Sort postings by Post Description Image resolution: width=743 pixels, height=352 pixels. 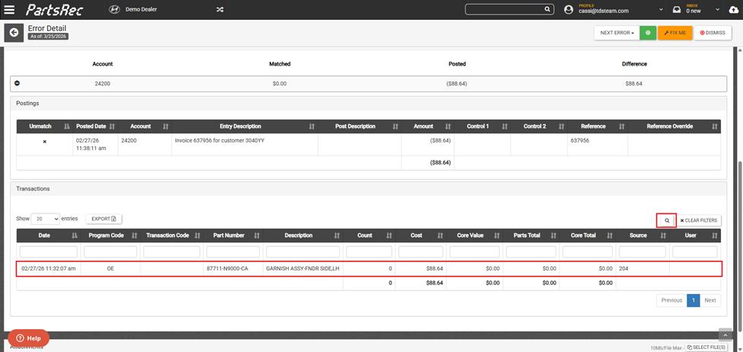click(359, 126)
